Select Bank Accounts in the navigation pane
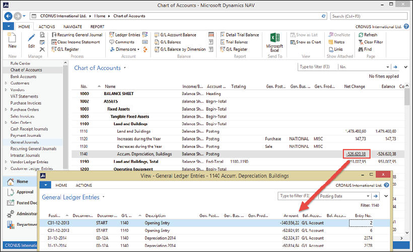Screen dimensions: 413x252 [24, 76]
